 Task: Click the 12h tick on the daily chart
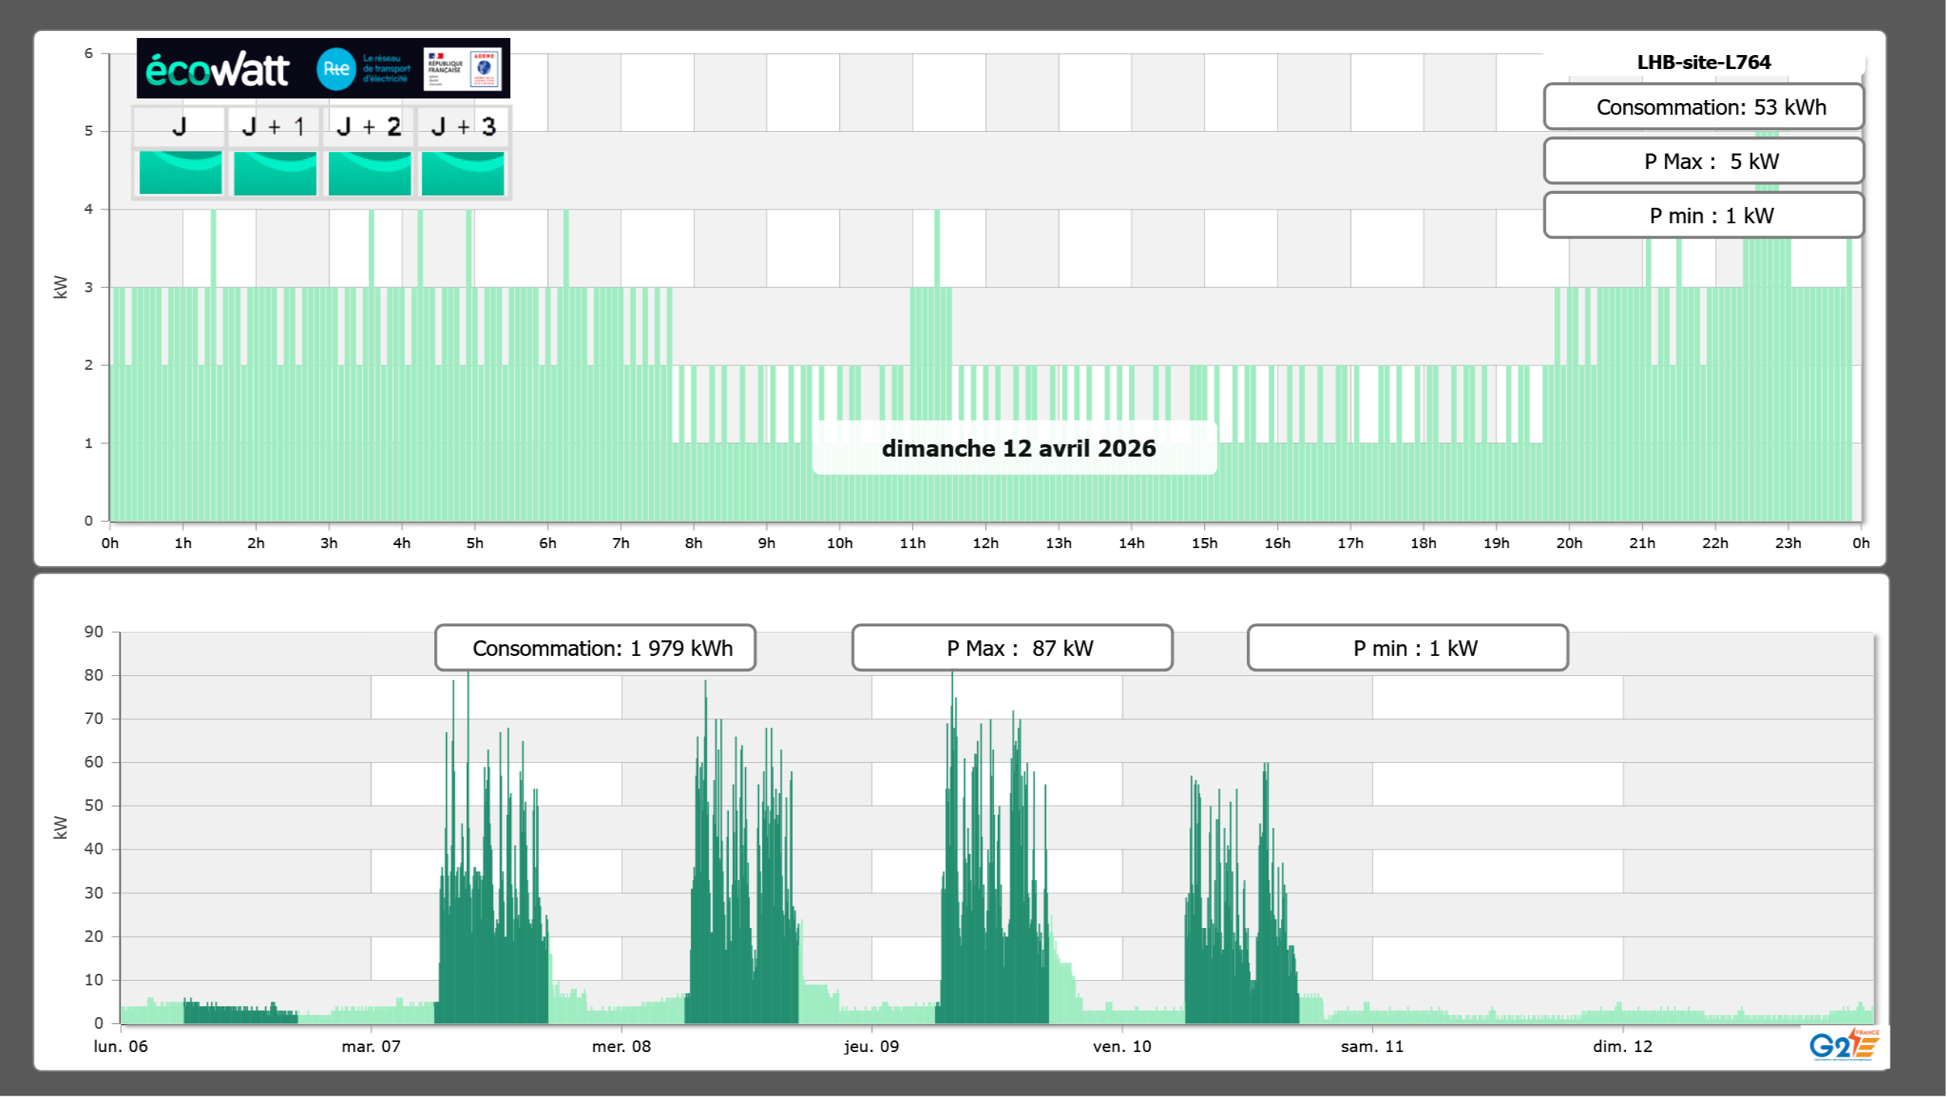986,543
